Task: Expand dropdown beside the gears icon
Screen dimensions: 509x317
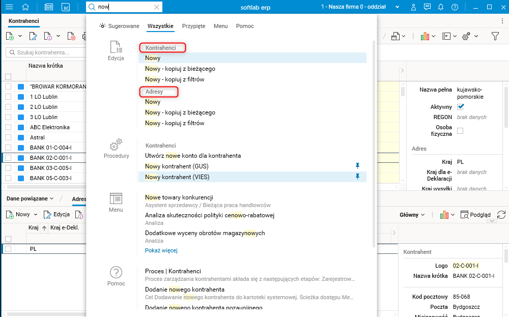Action: point(476,36)
